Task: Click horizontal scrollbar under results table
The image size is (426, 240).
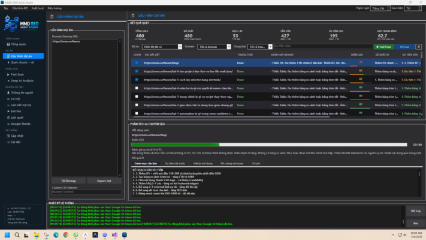Action: pyautogui.click(x=231, y=117)
